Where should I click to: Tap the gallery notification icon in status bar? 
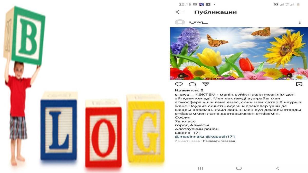(195, 4)
